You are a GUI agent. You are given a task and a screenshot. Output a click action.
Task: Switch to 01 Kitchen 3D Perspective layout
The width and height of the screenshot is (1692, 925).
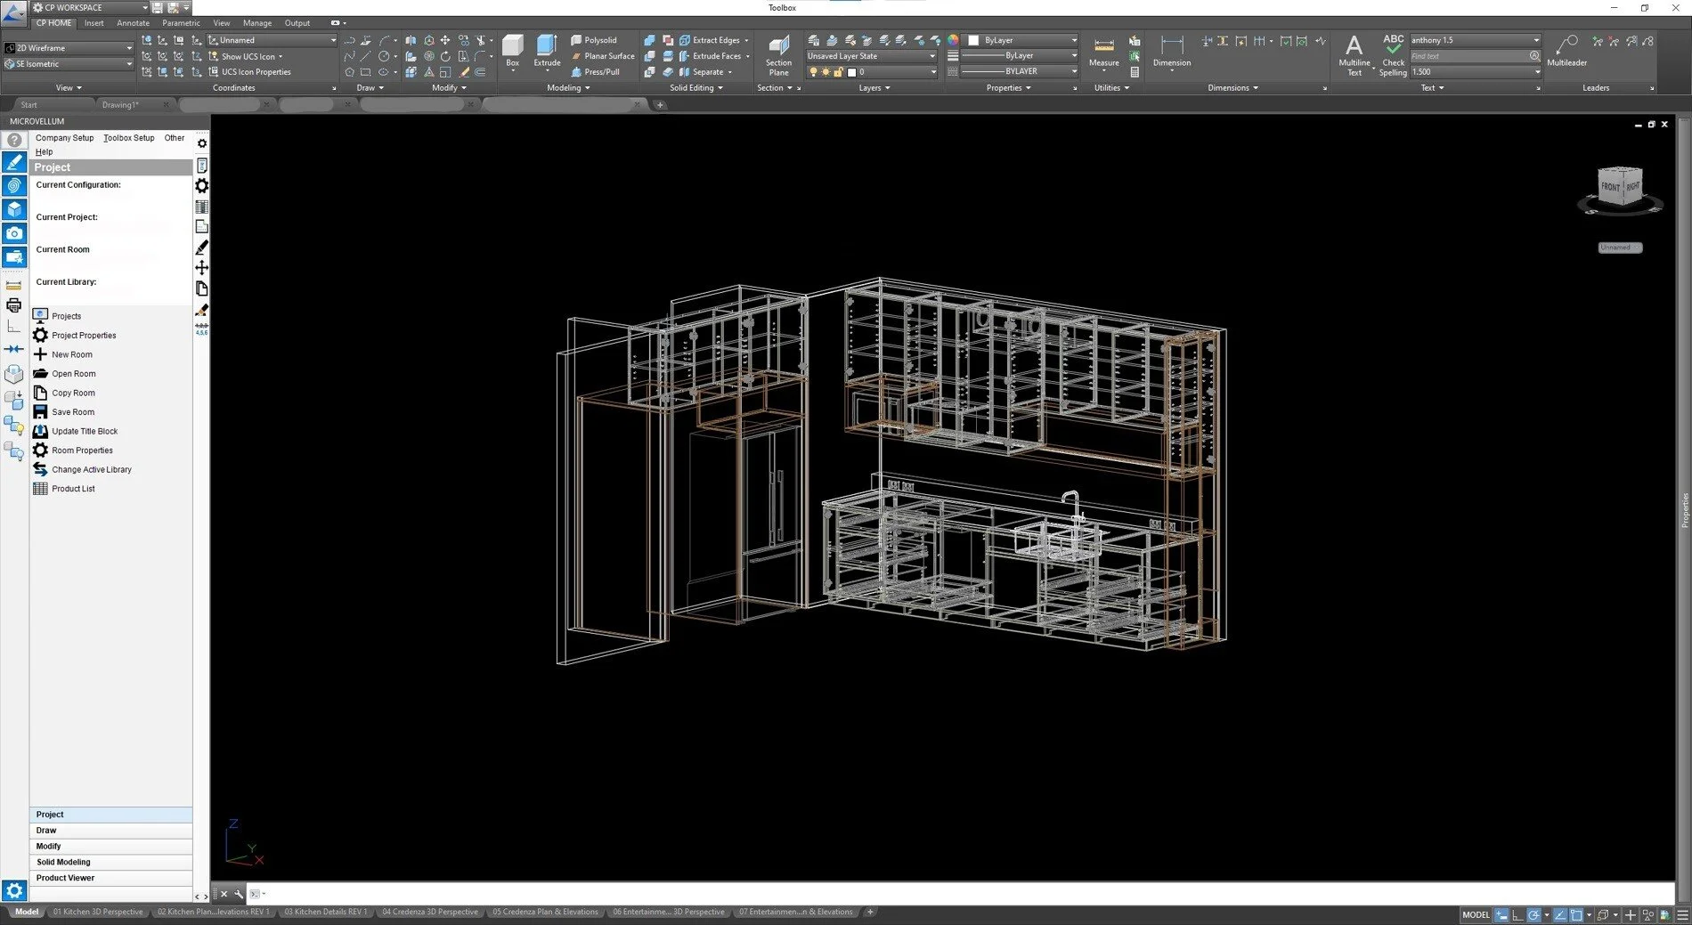tap(97, 912)
